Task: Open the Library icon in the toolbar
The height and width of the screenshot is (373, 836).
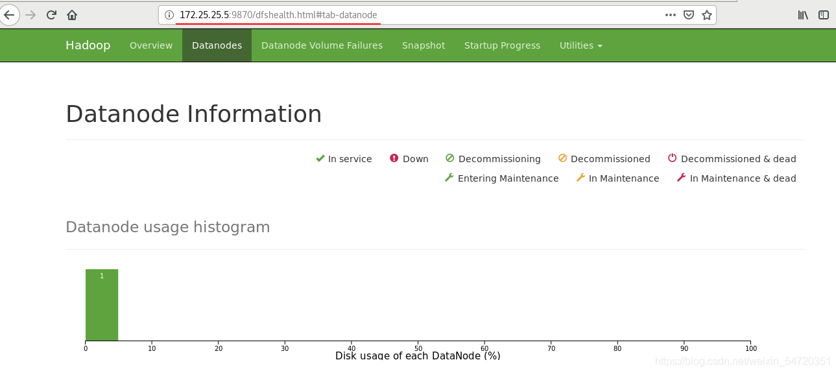Action: pyautogui.click(x=803, y=15)
